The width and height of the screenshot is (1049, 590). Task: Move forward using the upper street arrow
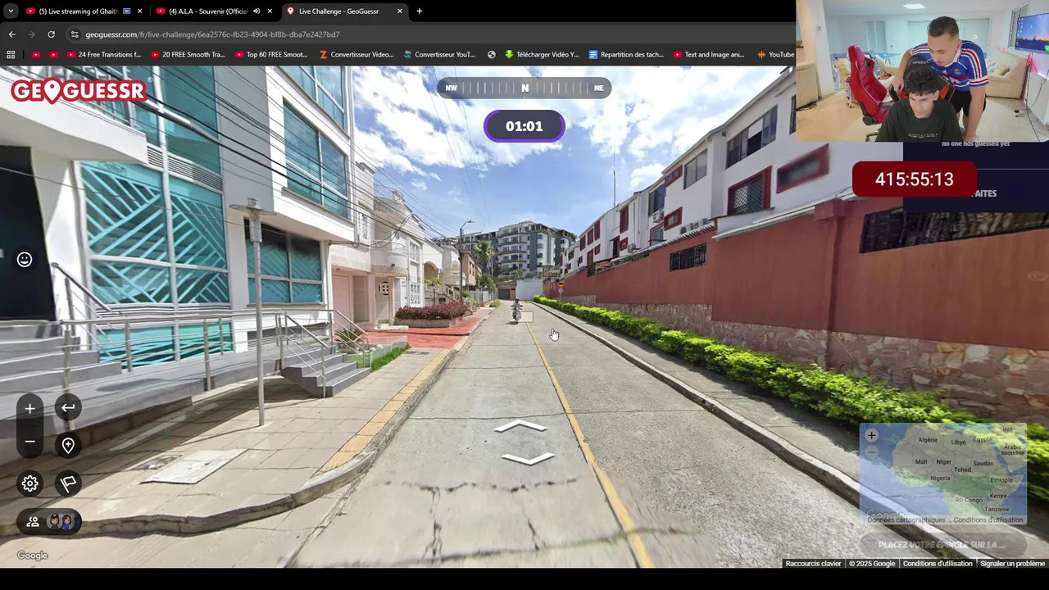pyautogui.click(x=520, y=427)
